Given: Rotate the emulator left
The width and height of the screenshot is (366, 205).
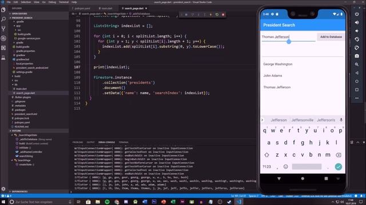Looking at the screenshot, I should pyautogui.click(x=357, y=39).
